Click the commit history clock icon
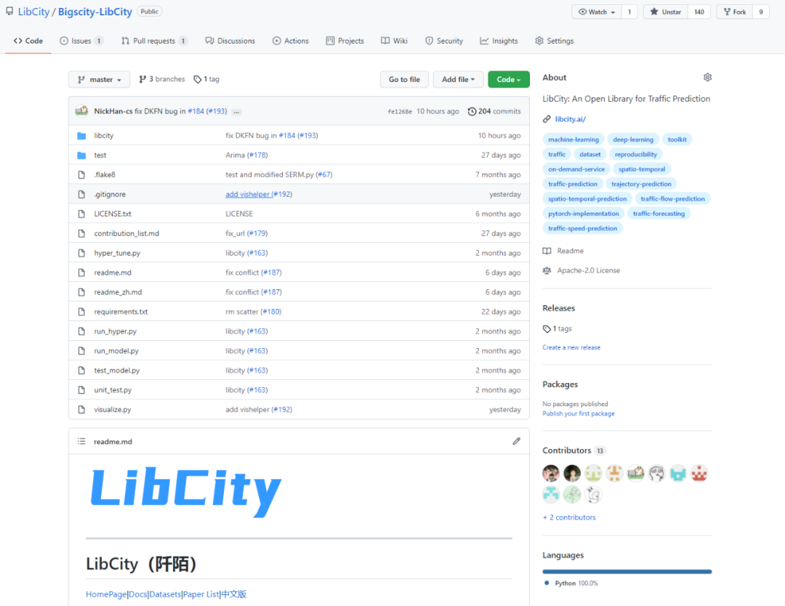Screen dimensions: 785x606 click(x=472, y=111)
